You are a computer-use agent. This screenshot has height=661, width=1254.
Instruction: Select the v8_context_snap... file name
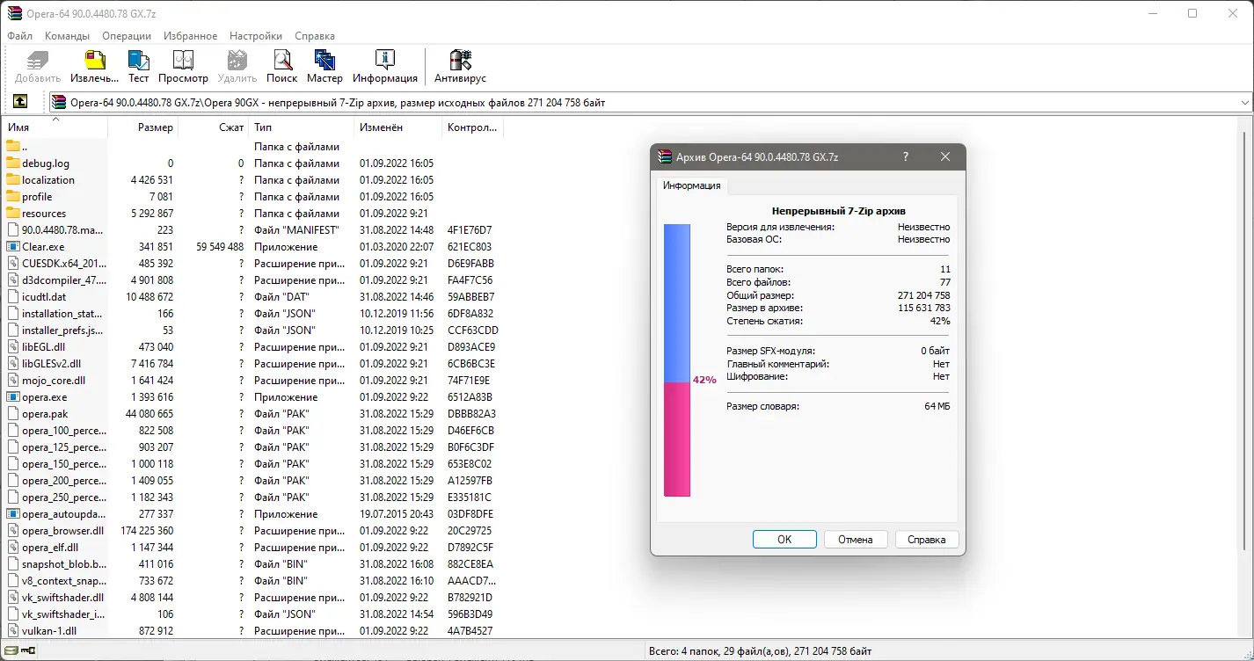pos(64,581)
